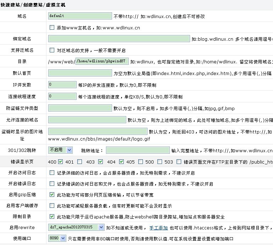
Task: Focus the bound domain (绑定域名) input
Action: coord(119,39)
